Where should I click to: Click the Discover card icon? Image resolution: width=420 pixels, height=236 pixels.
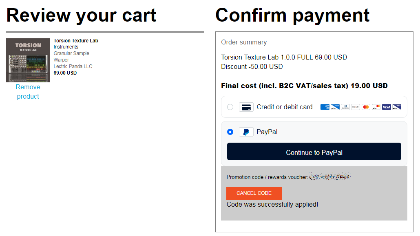356,107
